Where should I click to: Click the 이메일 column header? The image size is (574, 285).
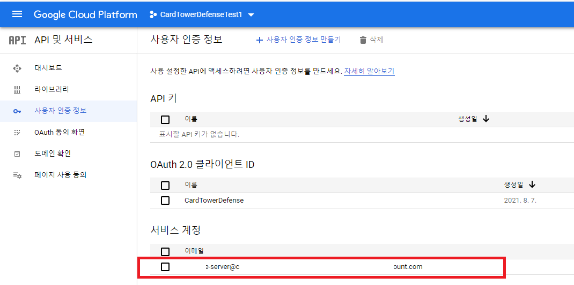[194, 251]
